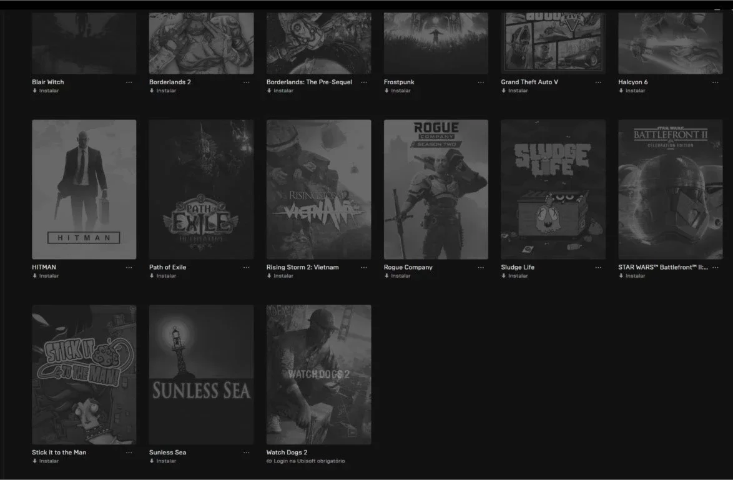
Task: Open STAR WARS Battlefront II ellipsis menu
Action: pos(716,267)
